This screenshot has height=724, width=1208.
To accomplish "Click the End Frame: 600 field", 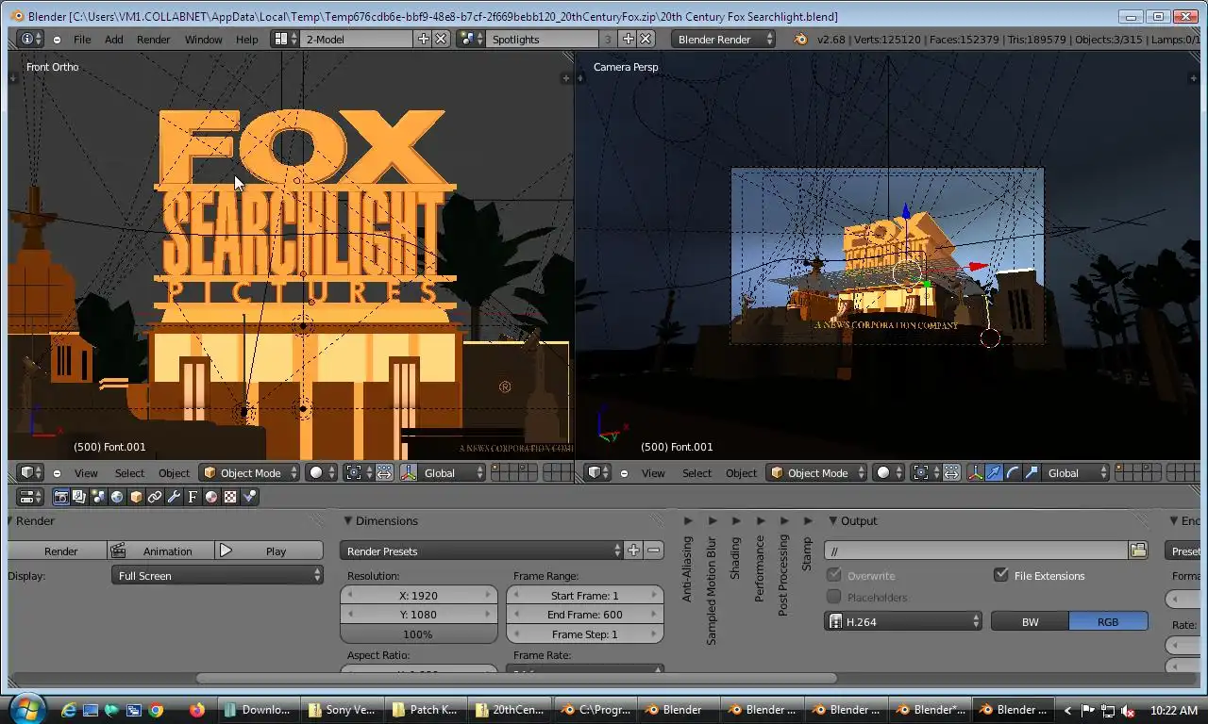I will point(585,615).
